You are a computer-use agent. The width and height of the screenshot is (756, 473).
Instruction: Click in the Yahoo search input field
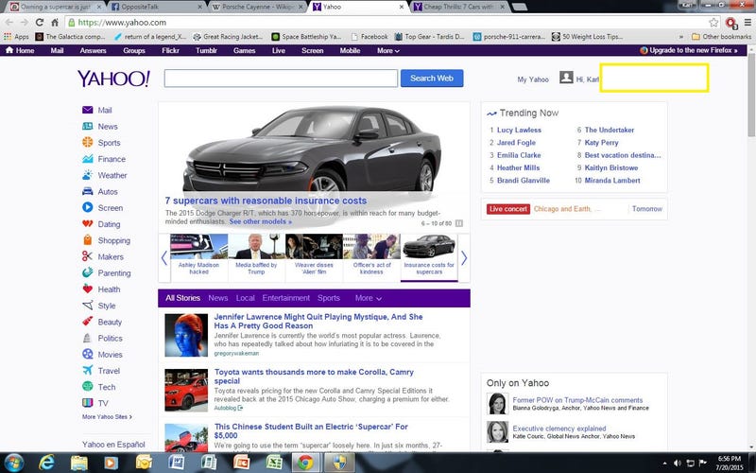(281, 79)
